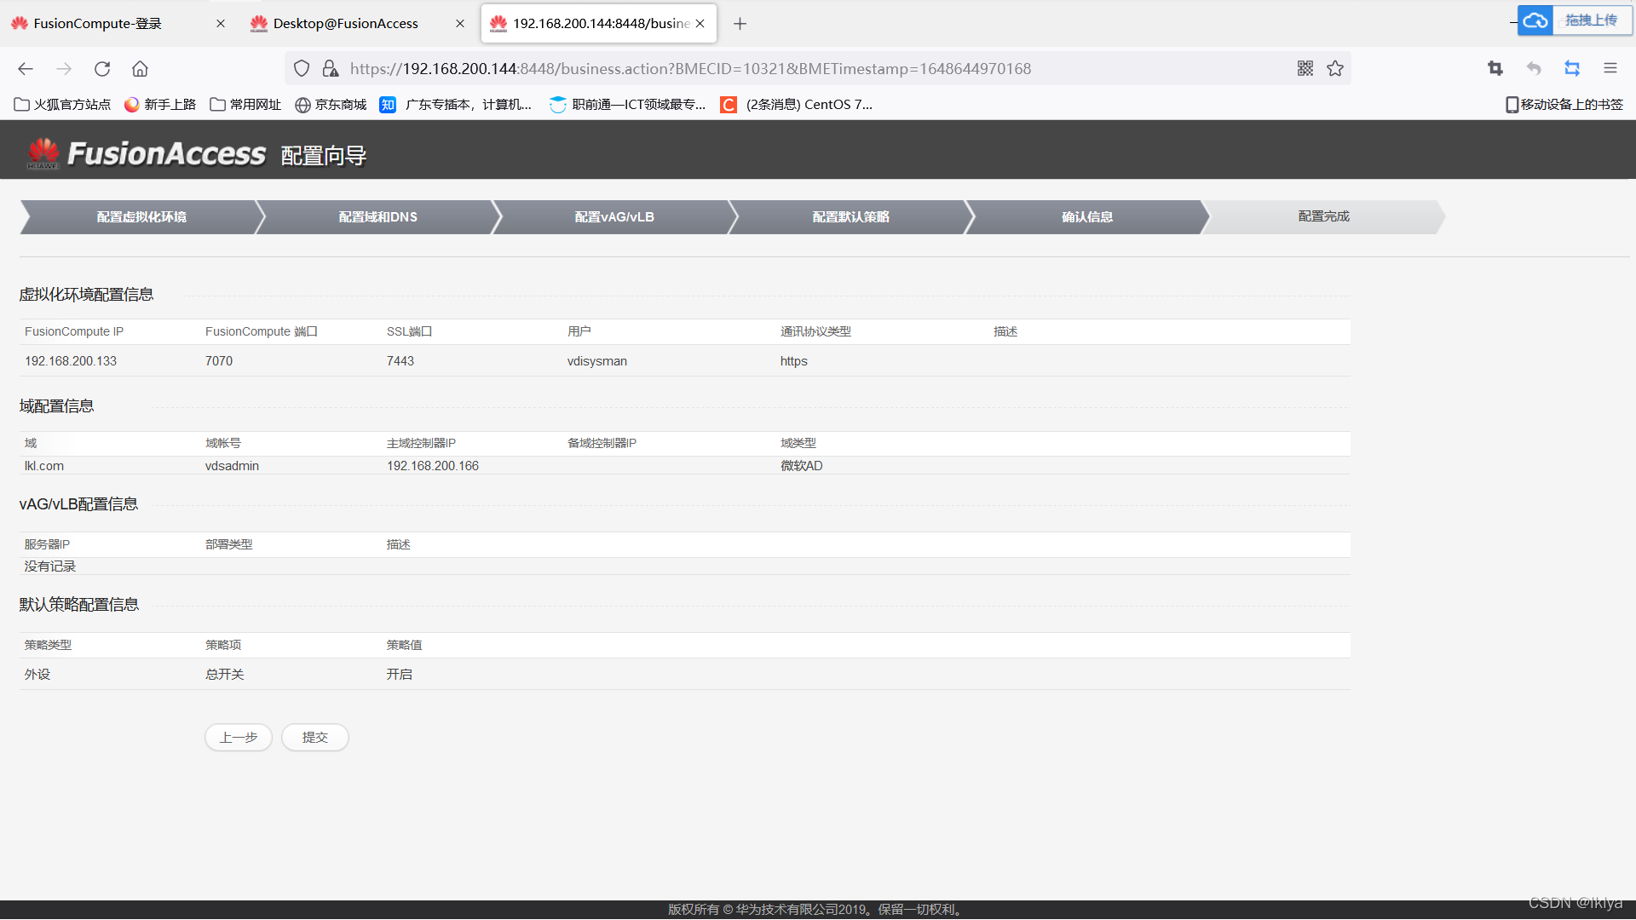Screen dimensions: 1636x920
Task: Click the home page icon
Action: [x=140, y=69]
